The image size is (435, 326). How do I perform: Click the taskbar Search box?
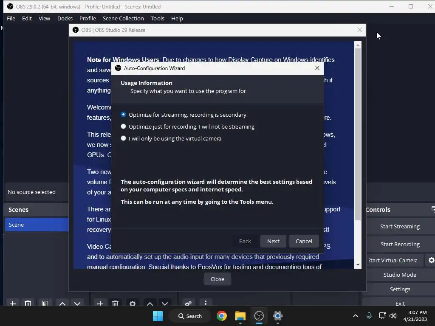click(x=190, y=316)
